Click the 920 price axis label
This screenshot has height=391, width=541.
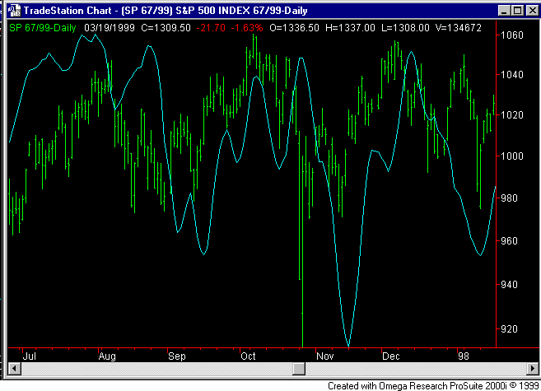(509, 329)
